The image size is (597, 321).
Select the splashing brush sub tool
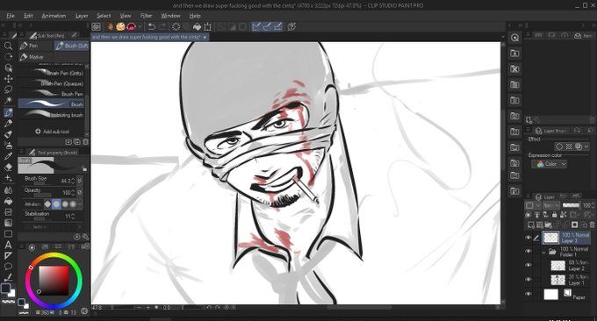tap(51, 115)
